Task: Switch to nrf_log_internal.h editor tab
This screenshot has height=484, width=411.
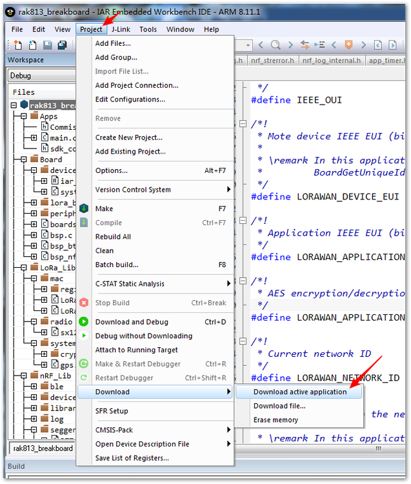Action: 332,61
